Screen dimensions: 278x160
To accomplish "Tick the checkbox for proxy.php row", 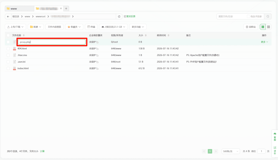I will [x=8, y=42].
